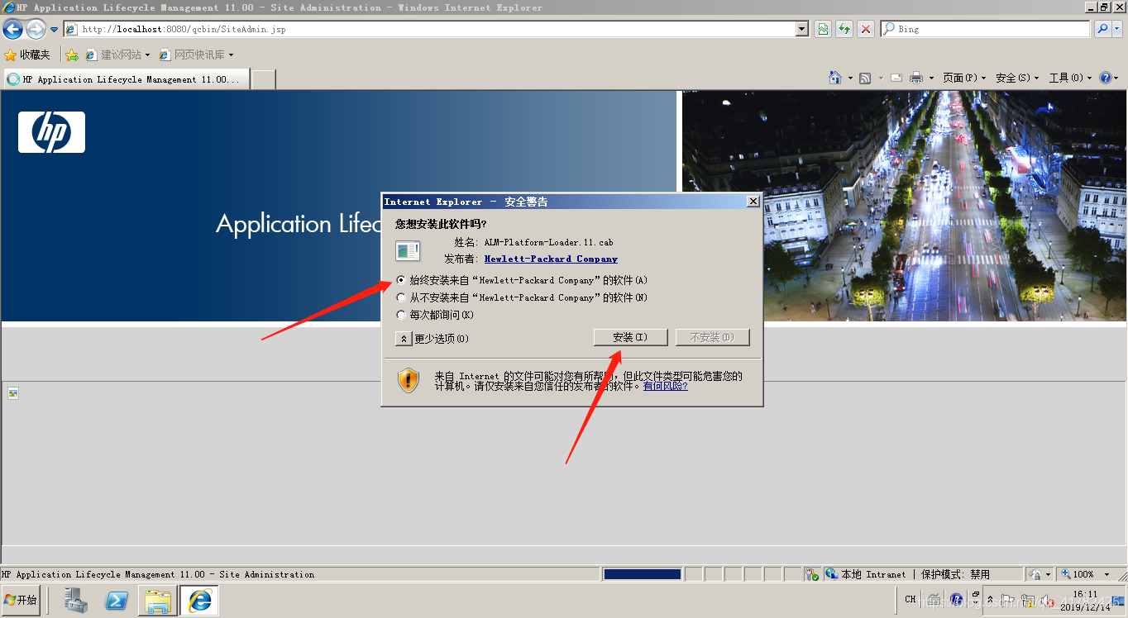Click the 安装(I) Install button
The height and width of the screenshot is (618, 1128).
(x=630, y=337)
